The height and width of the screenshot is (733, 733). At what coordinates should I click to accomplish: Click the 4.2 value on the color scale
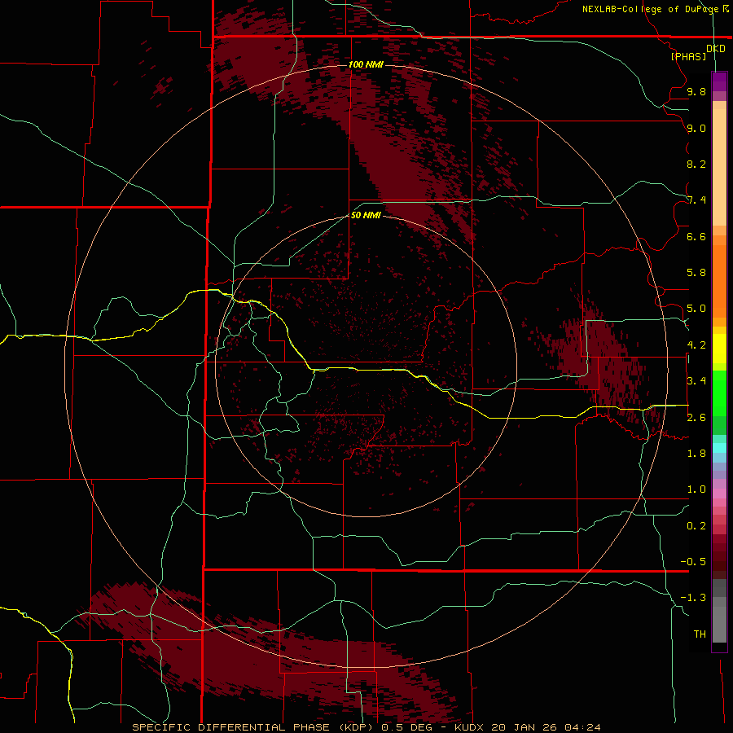click(x=696, y=345)
